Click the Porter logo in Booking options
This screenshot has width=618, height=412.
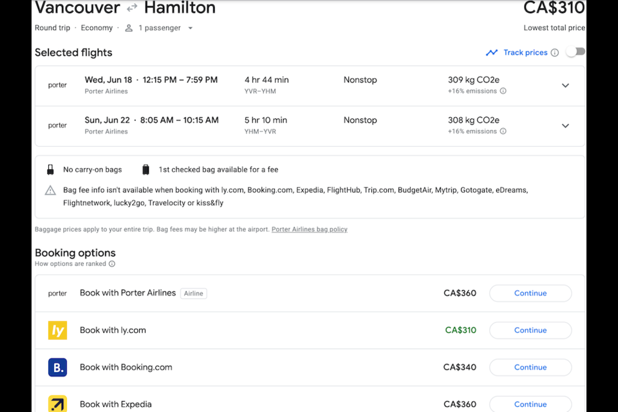(57, 294)
